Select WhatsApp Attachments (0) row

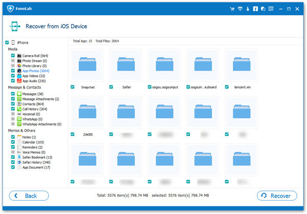pos(42,124)
